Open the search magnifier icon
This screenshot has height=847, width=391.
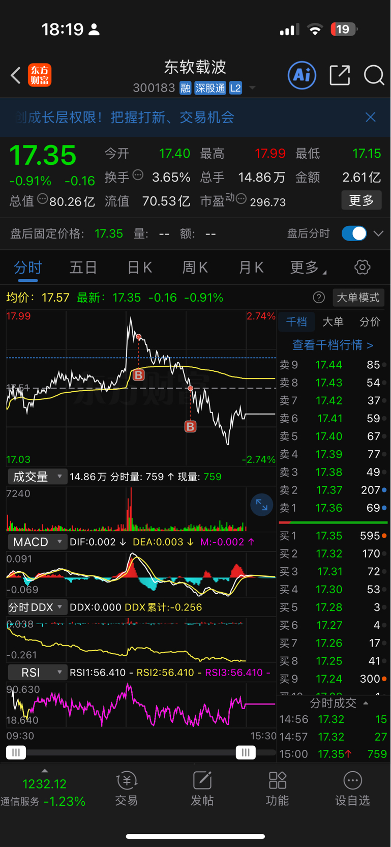(x=374, y=75)
